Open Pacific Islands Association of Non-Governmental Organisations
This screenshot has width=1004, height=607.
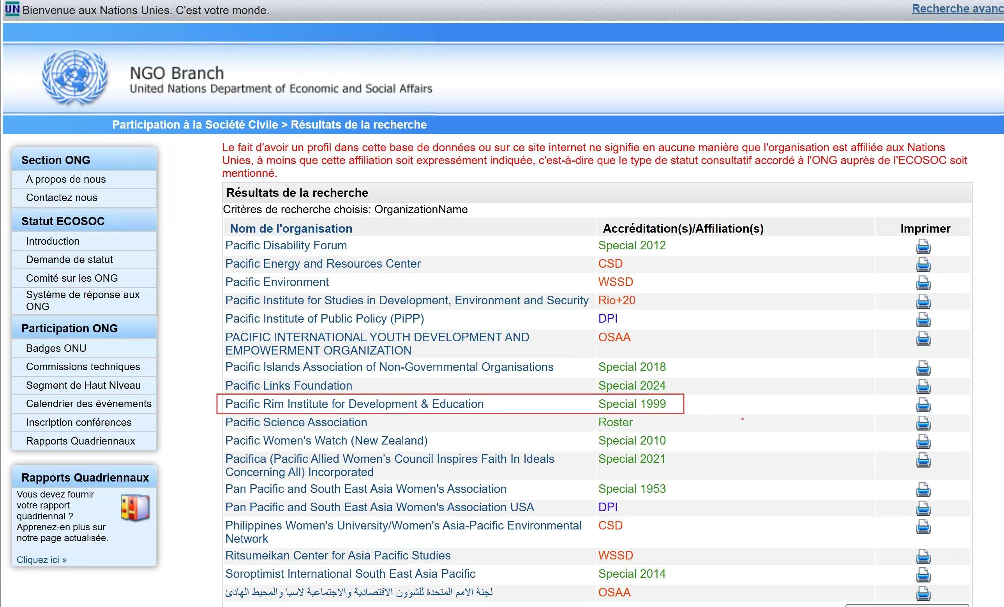[x=389, y=367]
